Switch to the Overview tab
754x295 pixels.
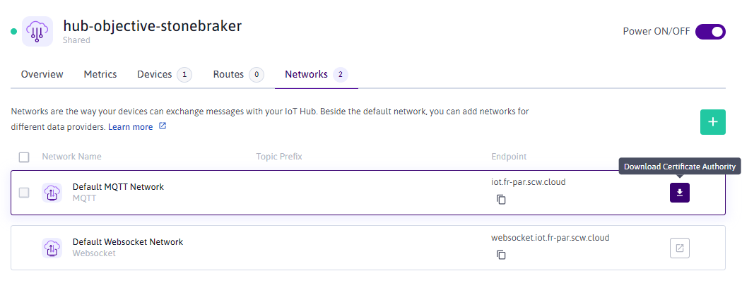coord(42,74)
